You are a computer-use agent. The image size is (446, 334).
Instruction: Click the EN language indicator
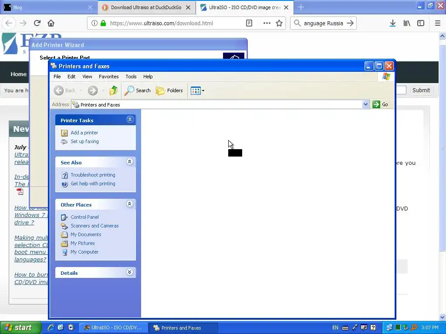click(335, 328)
